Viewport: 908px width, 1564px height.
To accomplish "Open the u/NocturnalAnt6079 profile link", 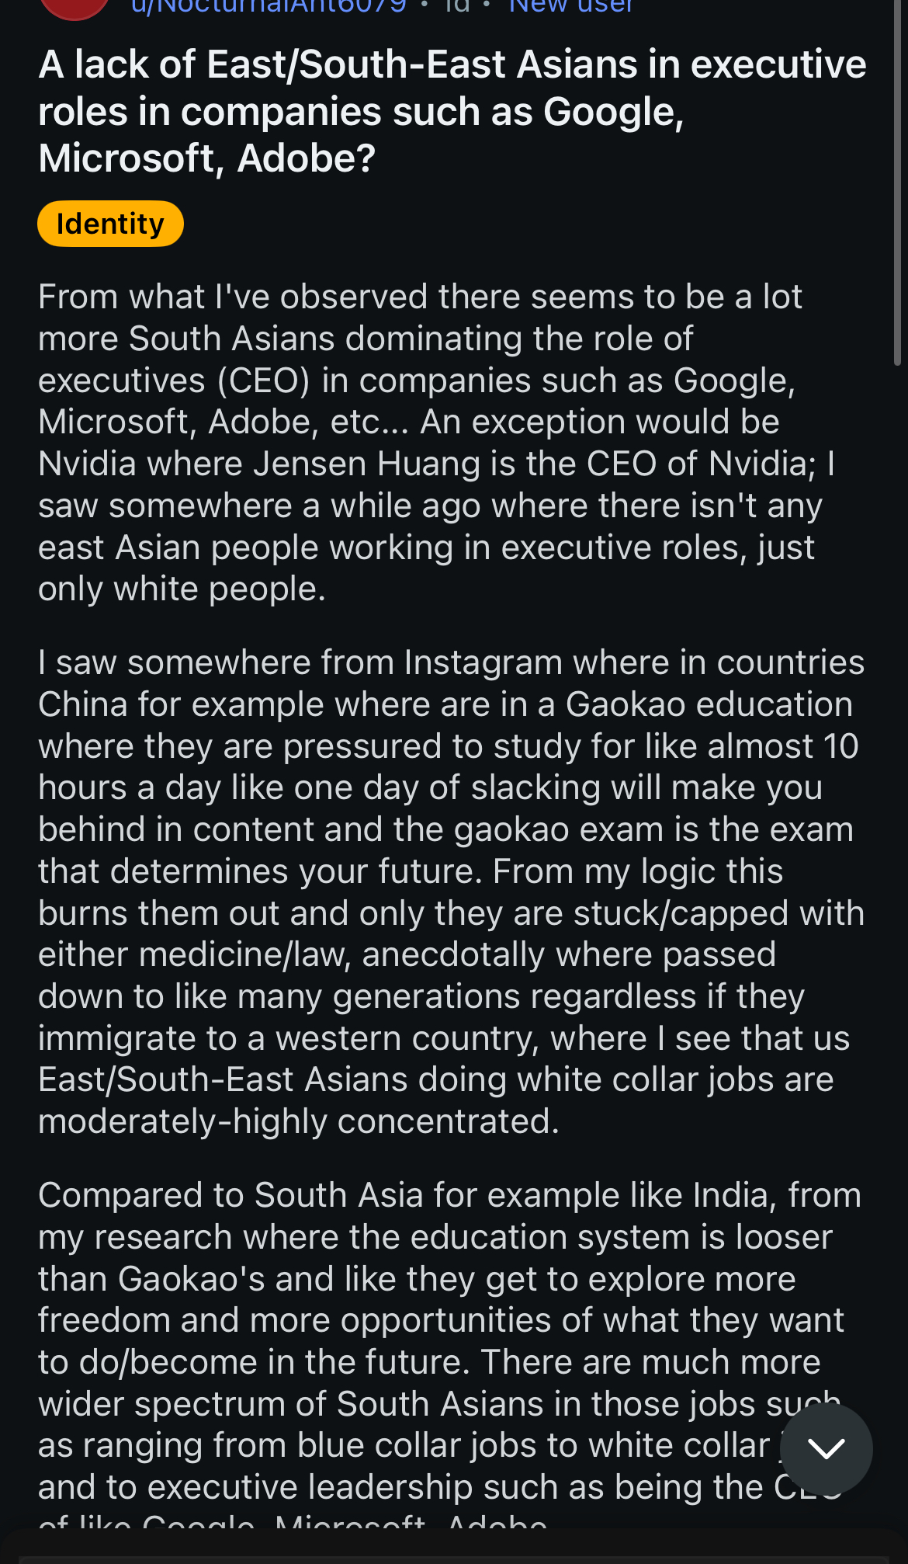I will [x=269, y=6].
